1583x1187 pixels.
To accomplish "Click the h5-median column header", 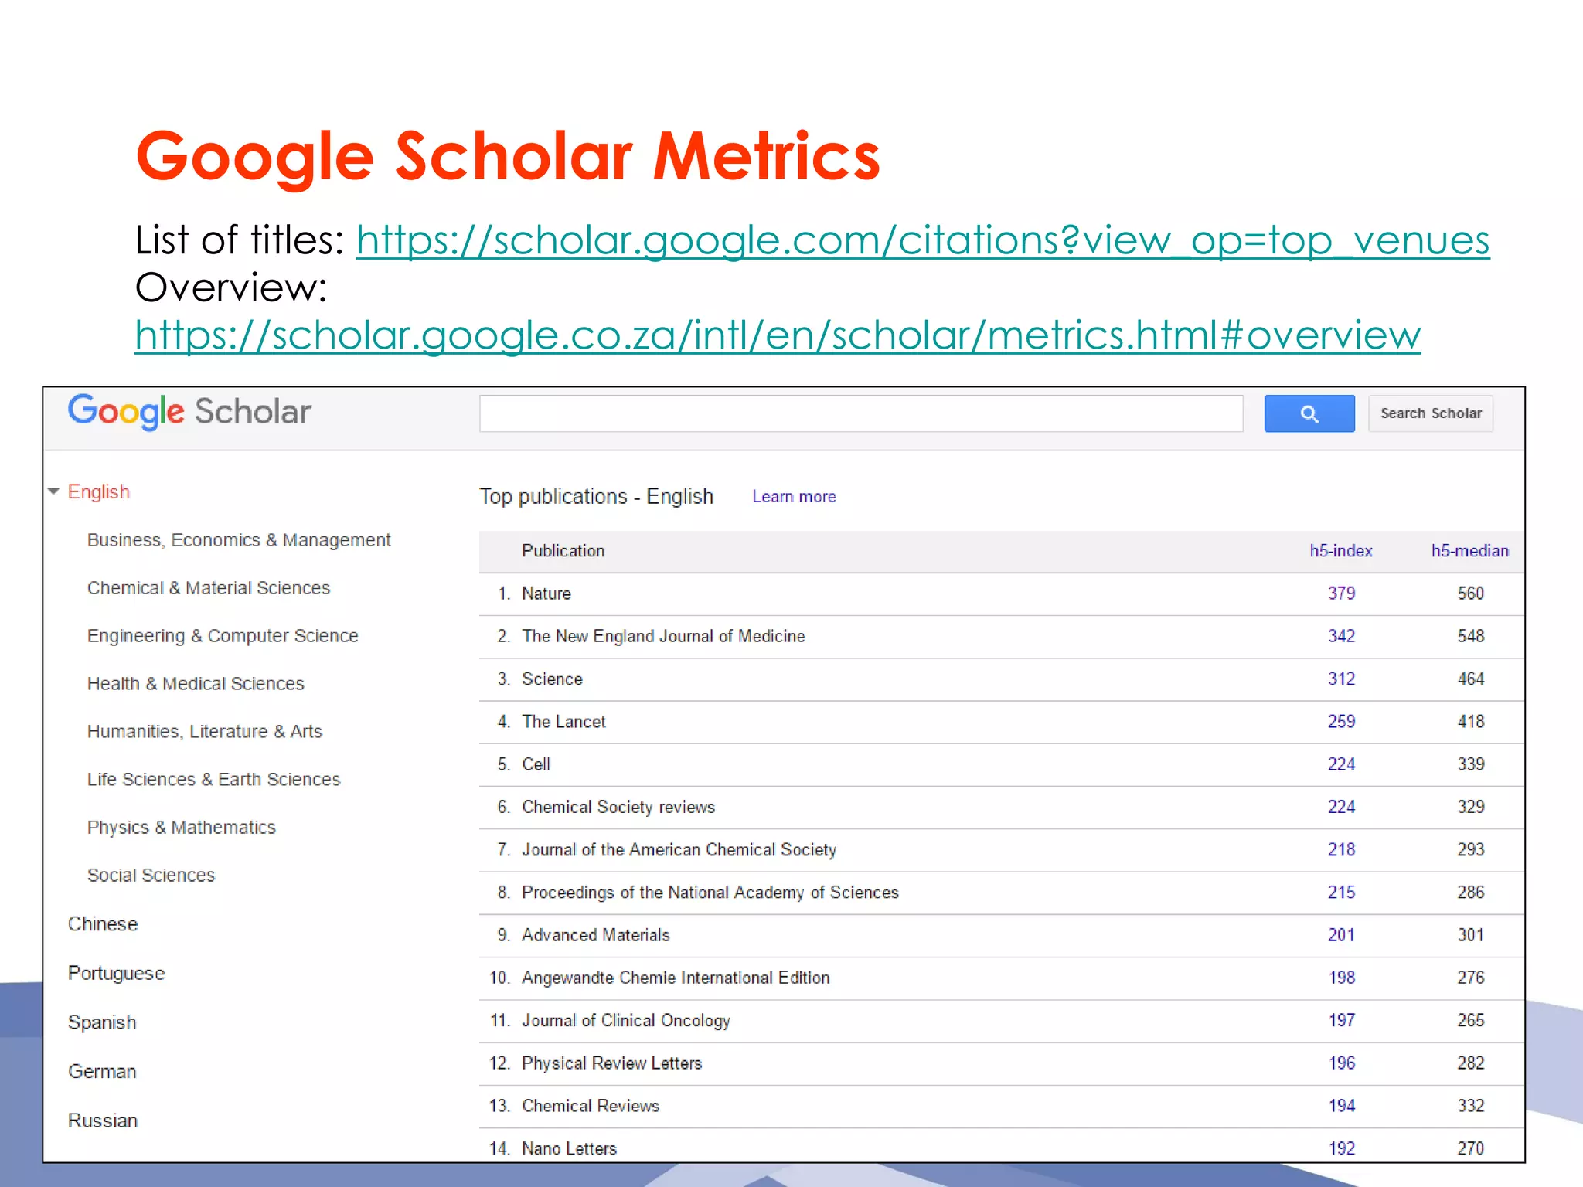I will coord(1469,551).
